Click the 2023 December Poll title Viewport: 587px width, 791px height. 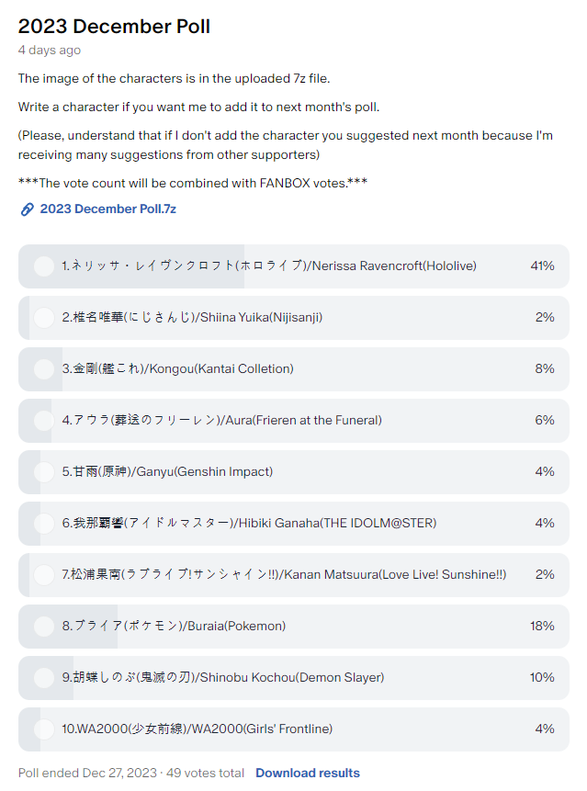114,27
